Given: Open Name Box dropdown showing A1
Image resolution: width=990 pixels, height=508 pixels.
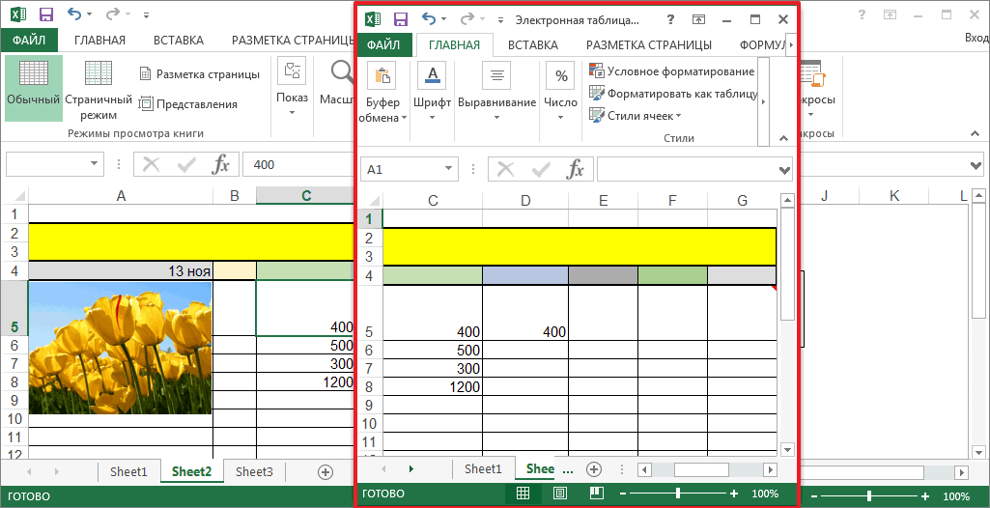Looking at the screenshot, I should click(449, 169).
